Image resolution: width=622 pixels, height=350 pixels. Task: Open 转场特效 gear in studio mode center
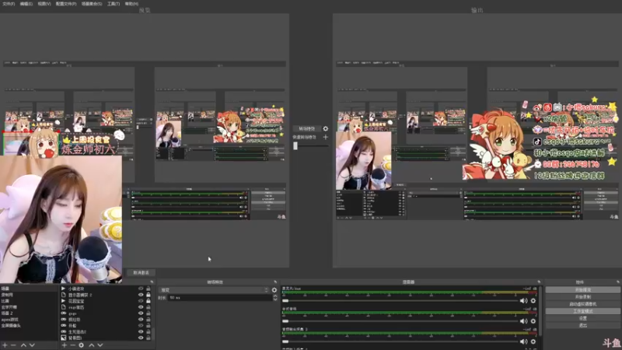(x=326, y=128)
